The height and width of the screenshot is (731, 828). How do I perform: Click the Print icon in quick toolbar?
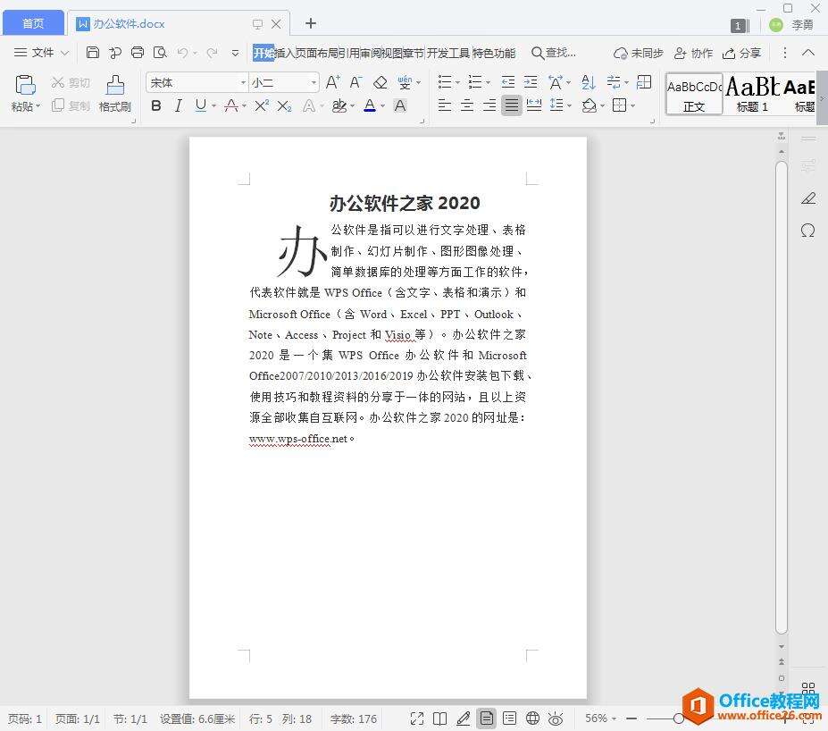(138, 53)
